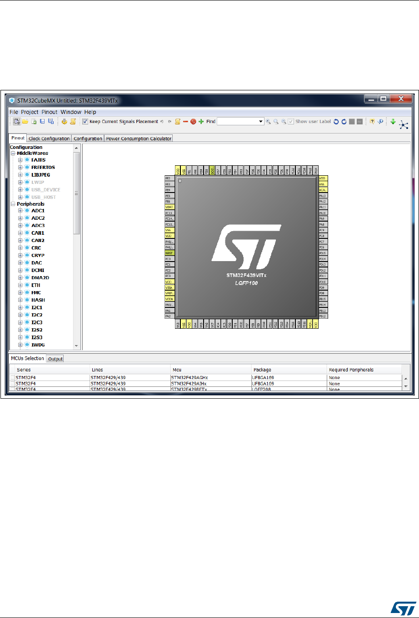Screen dimensions: 419x618
Task: Collapse the Peripherals tree node
Action: tap(13, 204)
